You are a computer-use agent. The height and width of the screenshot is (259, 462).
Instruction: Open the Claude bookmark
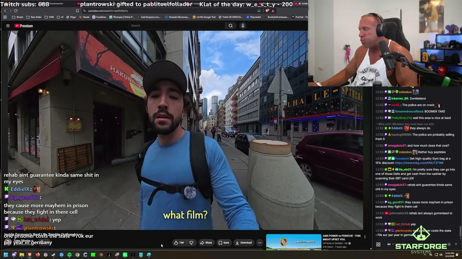click(84, 17)
